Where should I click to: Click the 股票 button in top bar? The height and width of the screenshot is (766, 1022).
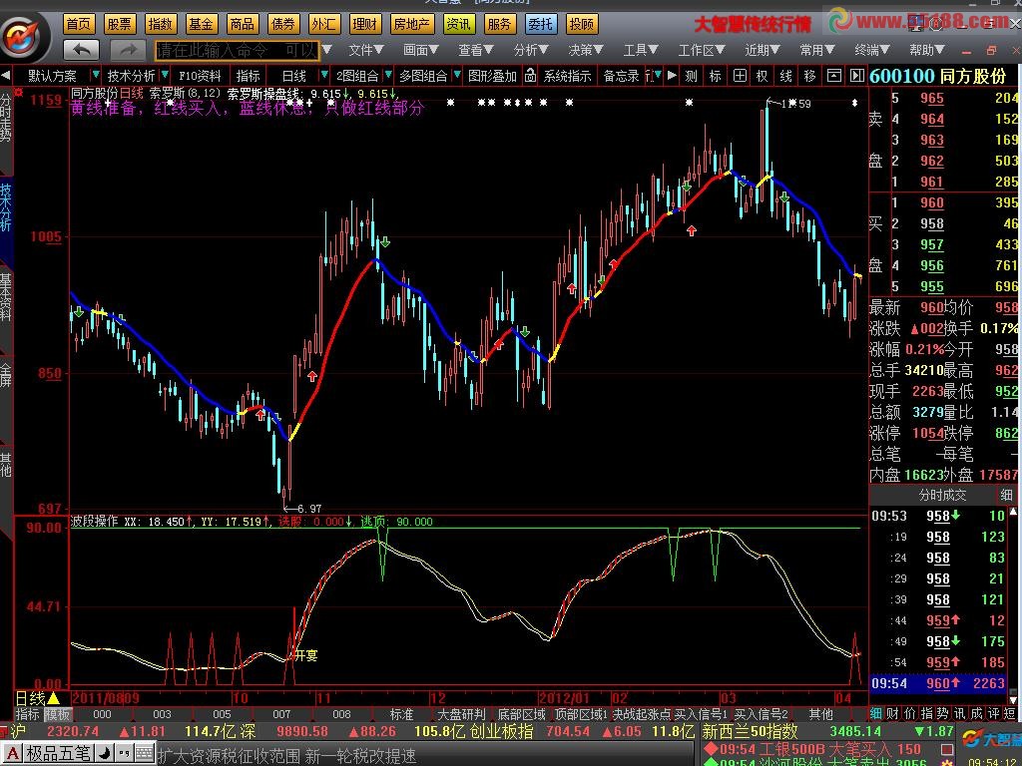(119, 24)
